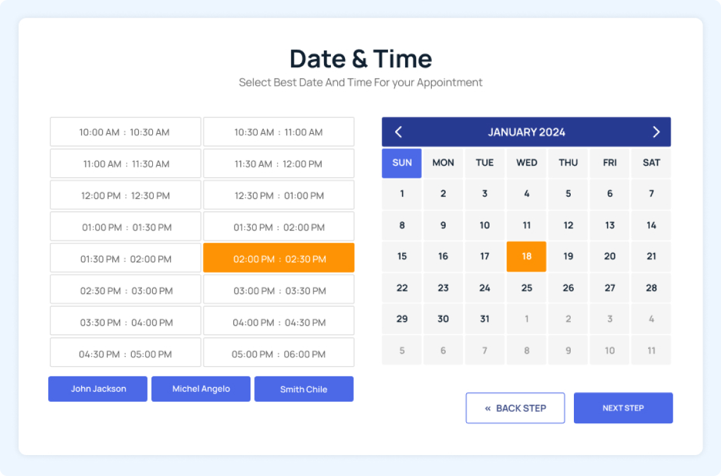The height and width of the screenshot is (476, 721).
Task: Click the NEXT STEP button
Action: (x=623, y=408)
